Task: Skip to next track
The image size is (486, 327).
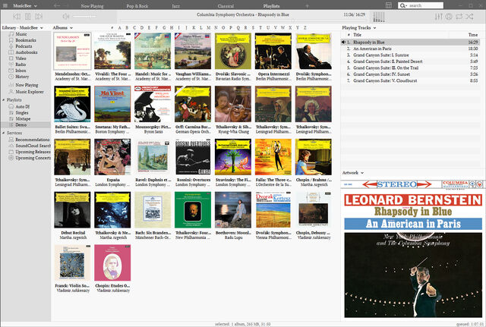Action: coord(39,16)
